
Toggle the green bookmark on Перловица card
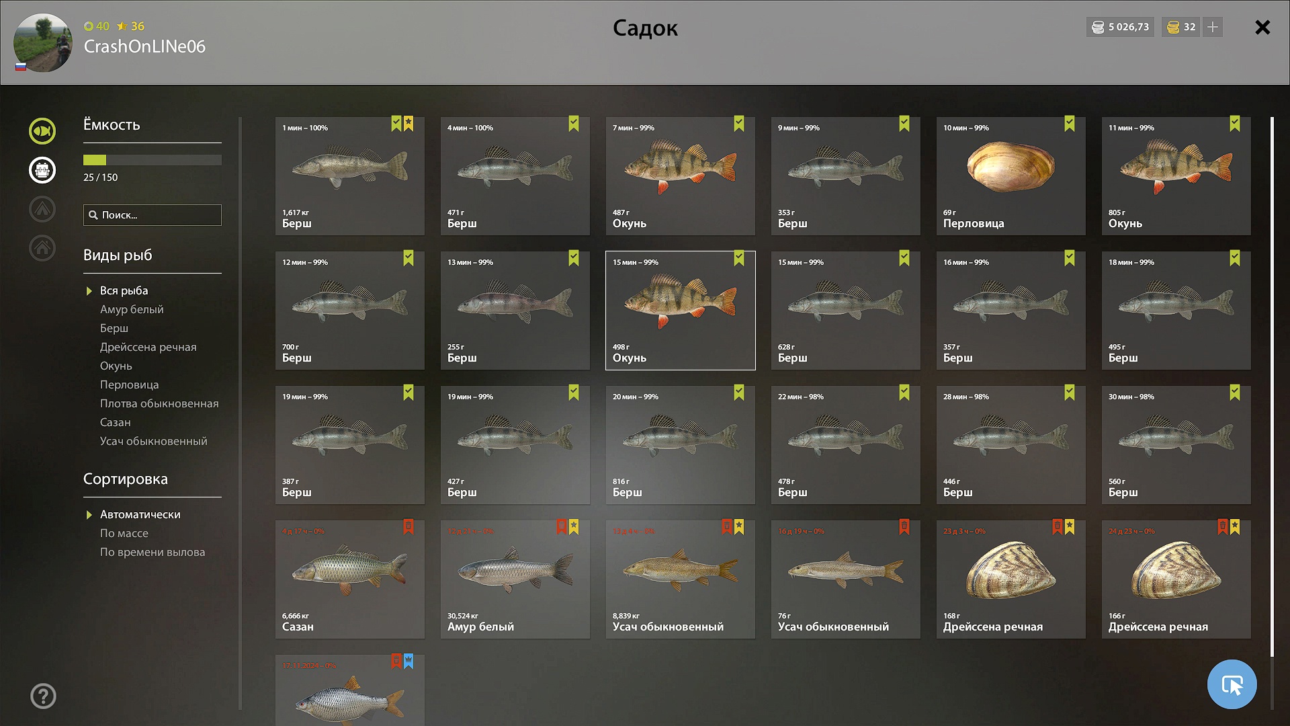pyautogui.click(x=1070, y=124)
